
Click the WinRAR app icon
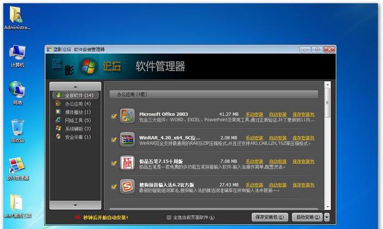tap(127, 140)
